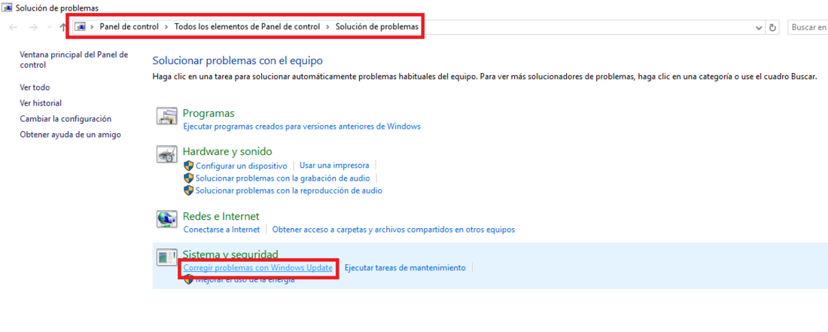The image size is (828, 332).
Task: Open 'Obtener acceso a carpetas y archivos compartidos'
Action: 394,230
